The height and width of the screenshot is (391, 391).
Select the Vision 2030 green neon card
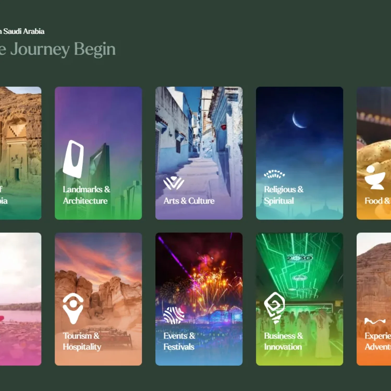300,300
